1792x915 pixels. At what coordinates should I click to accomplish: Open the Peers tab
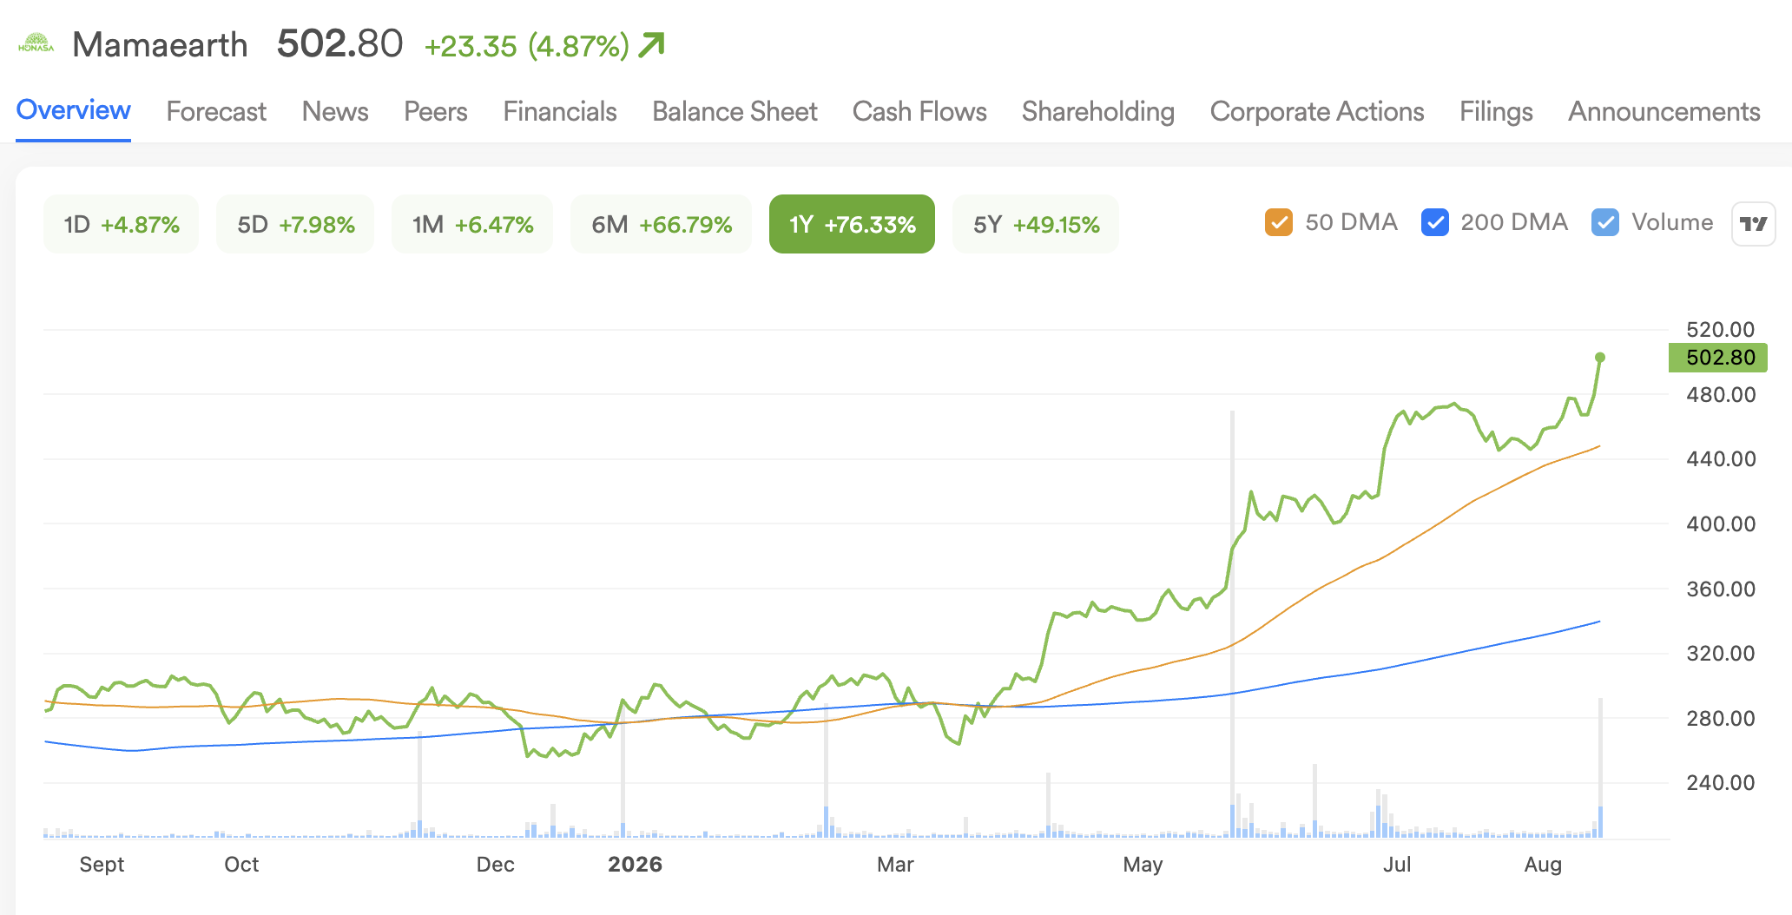[x=436, y=111]
